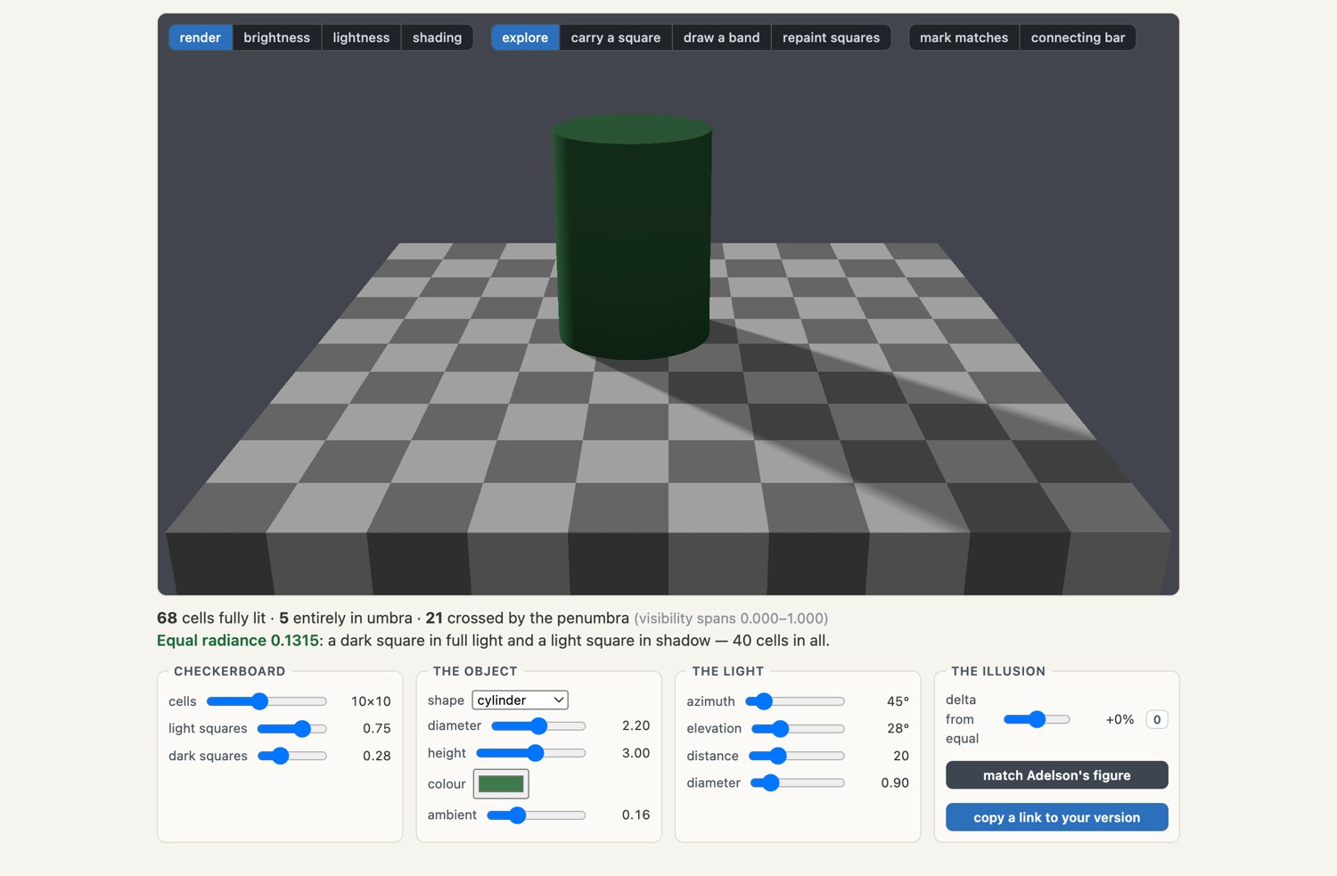
Task: Choose the explore mode
Action: click(525, 37)
